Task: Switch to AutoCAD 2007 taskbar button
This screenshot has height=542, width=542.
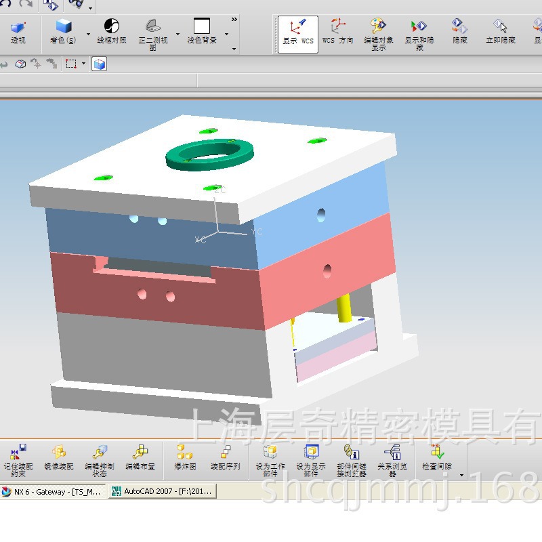Action: [163, 491]
